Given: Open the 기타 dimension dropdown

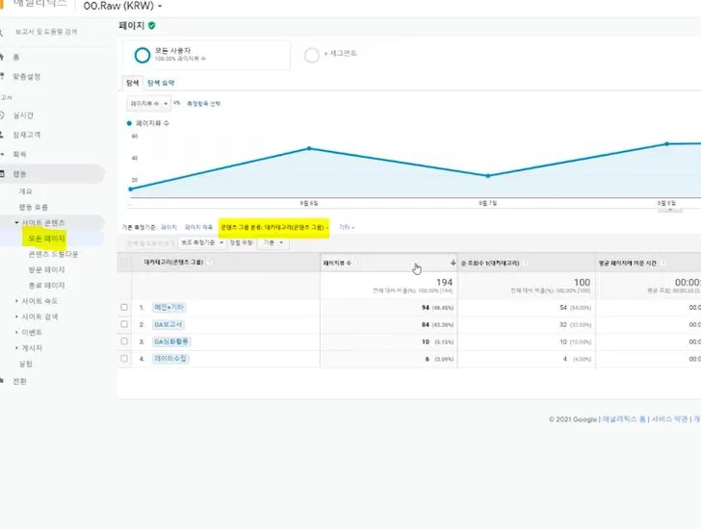Looking at the screenshot, I should [x=346, y=228].
